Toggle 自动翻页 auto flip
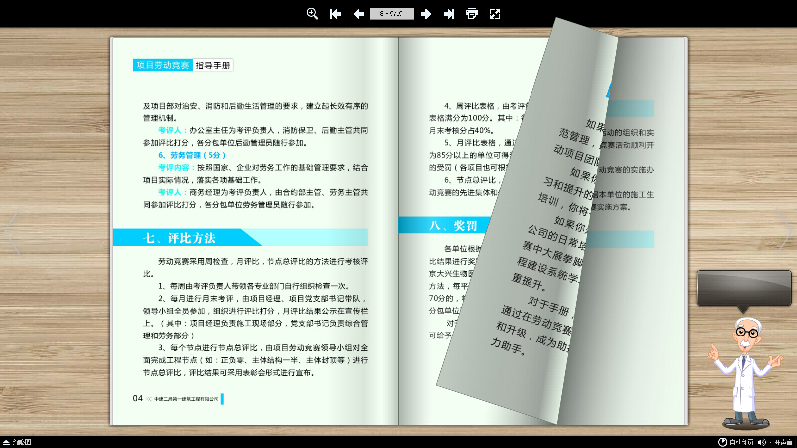 736,442
